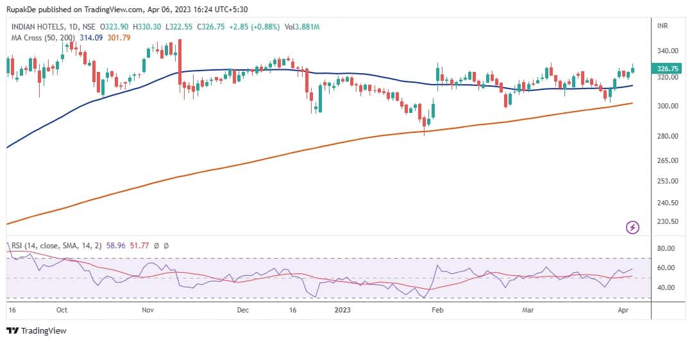Click the close price C326.75
The width and height of the screenshot is (692, 342).
[x=210, y=27]
